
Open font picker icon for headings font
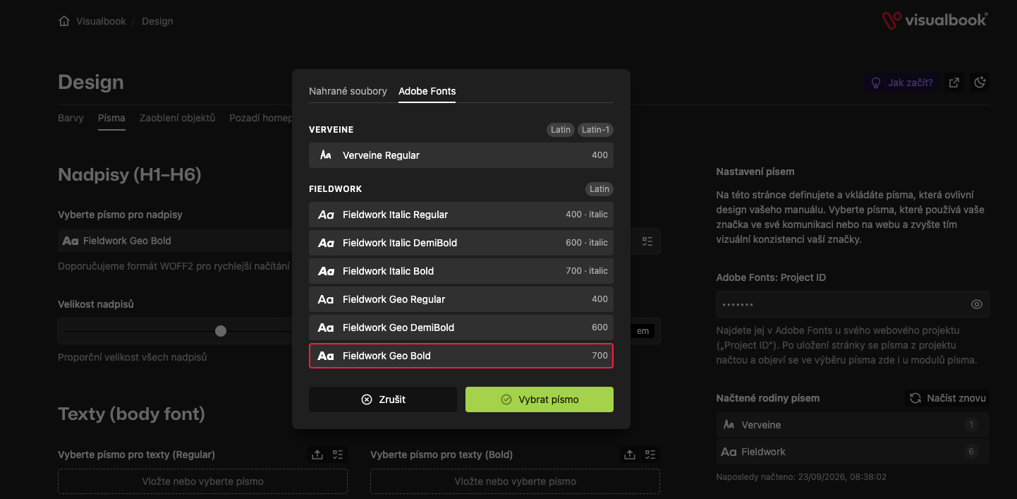click(647, 241)
